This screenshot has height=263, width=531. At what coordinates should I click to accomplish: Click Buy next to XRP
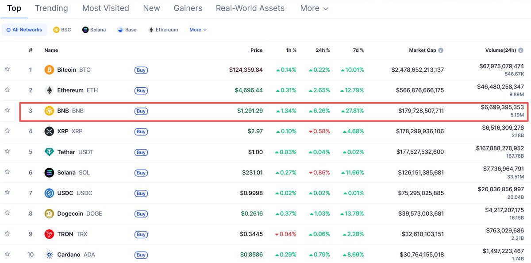click(x=141, y=131)
